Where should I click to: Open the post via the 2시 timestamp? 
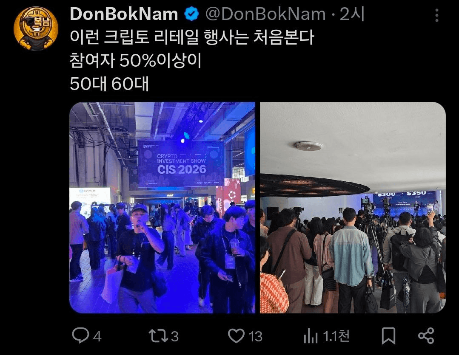coord(352,14)
